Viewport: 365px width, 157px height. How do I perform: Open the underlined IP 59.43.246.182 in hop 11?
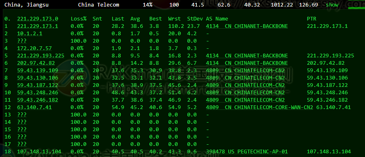(38, 100)
